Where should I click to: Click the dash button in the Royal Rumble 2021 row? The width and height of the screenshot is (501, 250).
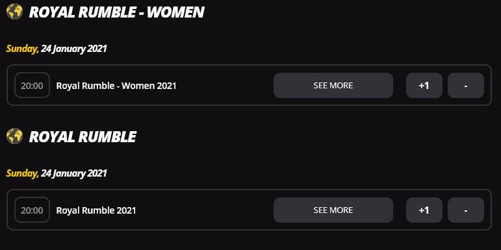point(466,210)
